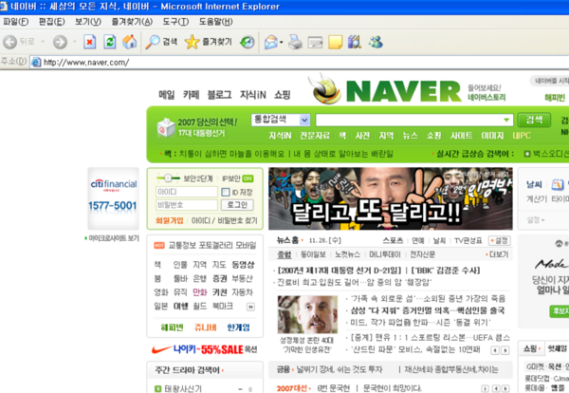This screenshot has height=393, width=569.
Task: Open the 편집(E) menu
Action: point(51,22)
